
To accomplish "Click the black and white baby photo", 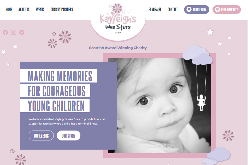I will pyautogui.click(x=160, y=105).
